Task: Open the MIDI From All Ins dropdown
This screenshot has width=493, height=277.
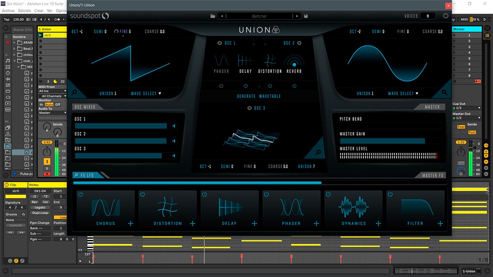Action: tap(53, 91)
